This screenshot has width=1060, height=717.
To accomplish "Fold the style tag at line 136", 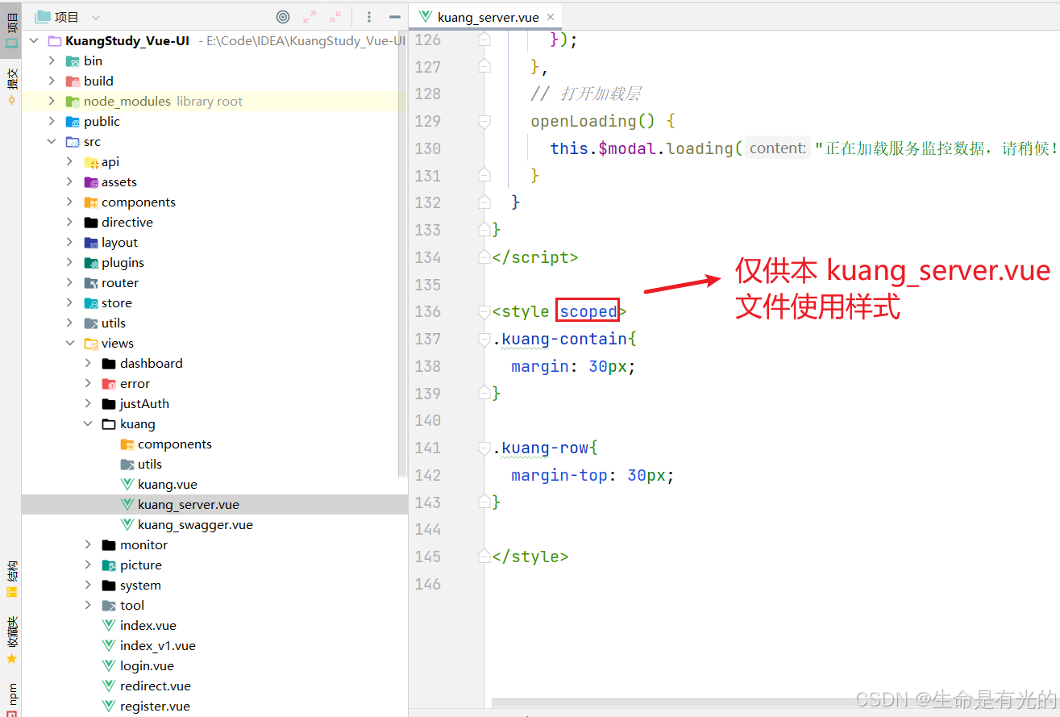I will point(484,311).
